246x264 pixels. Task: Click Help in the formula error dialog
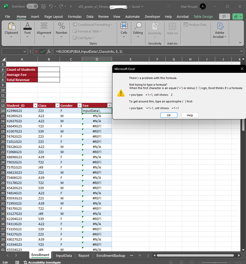(190, 115)
